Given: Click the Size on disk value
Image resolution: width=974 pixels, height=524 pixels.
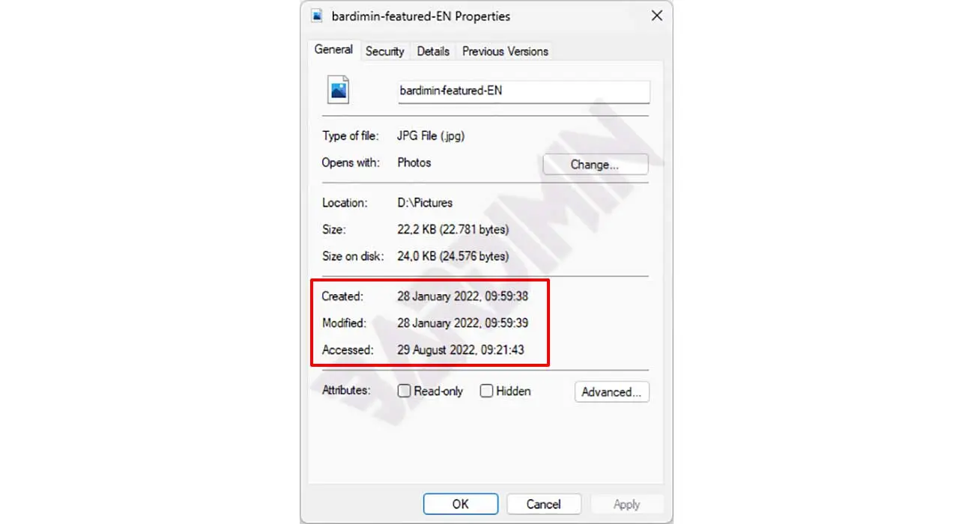Looking at the screenshot, I should pyautogui.click(x=453, y=256).
